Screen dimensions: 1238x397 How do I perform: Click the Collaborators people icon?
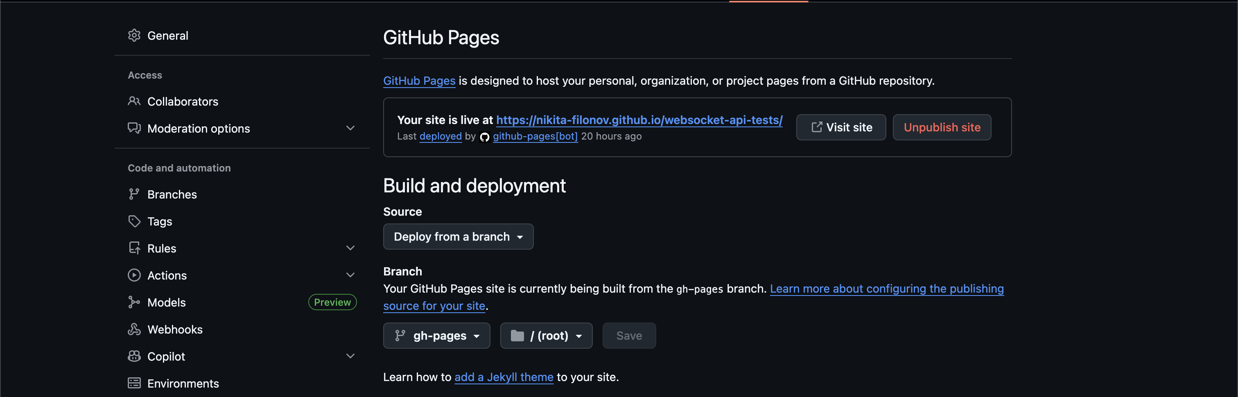[134, 102]
